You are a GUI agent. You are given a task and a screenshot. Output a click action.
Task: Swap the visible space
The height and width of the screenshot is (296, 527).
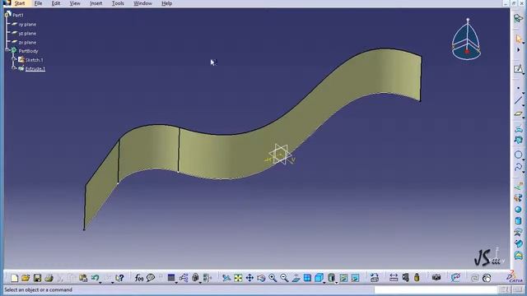tap(355, 278)
